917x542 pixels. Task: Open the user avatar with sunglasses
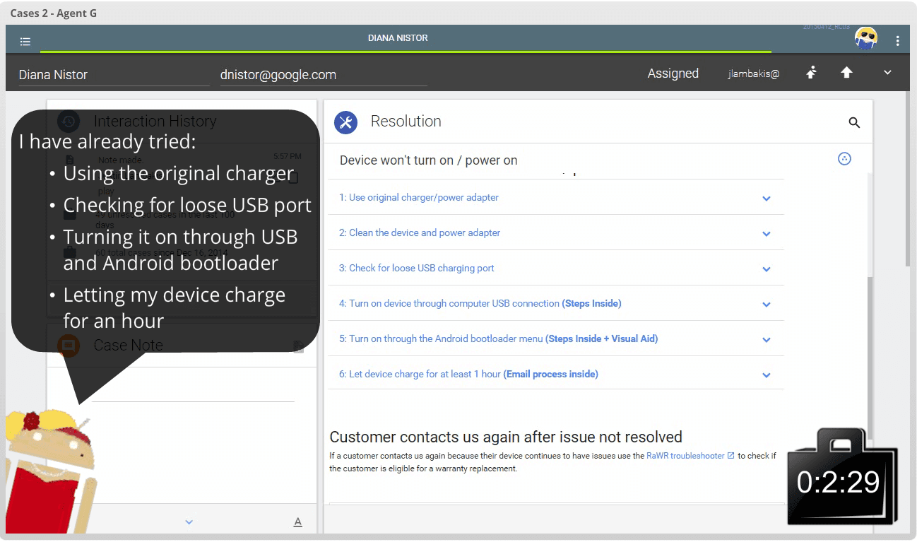(866, 38)
